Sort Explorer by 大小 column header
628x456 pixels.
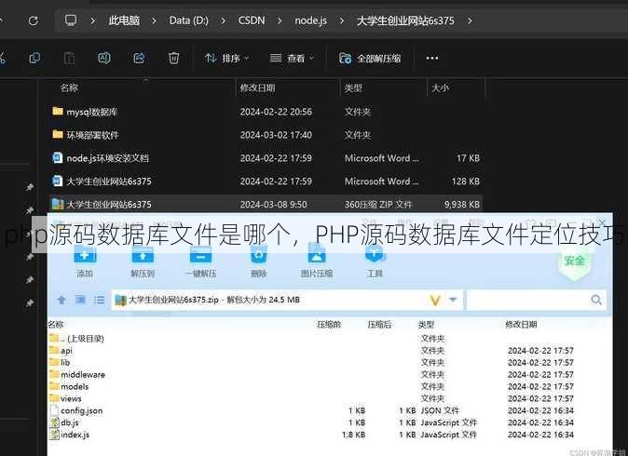440,87
